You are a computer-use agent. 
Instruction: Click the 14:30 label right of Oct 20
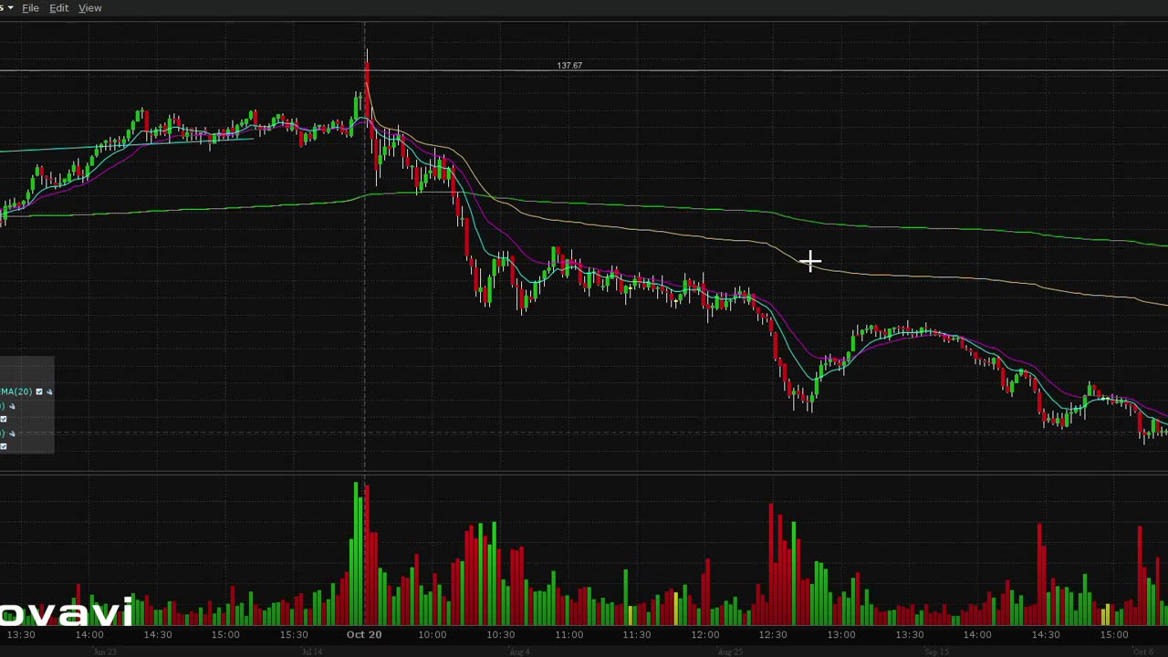coord(1046,634)
